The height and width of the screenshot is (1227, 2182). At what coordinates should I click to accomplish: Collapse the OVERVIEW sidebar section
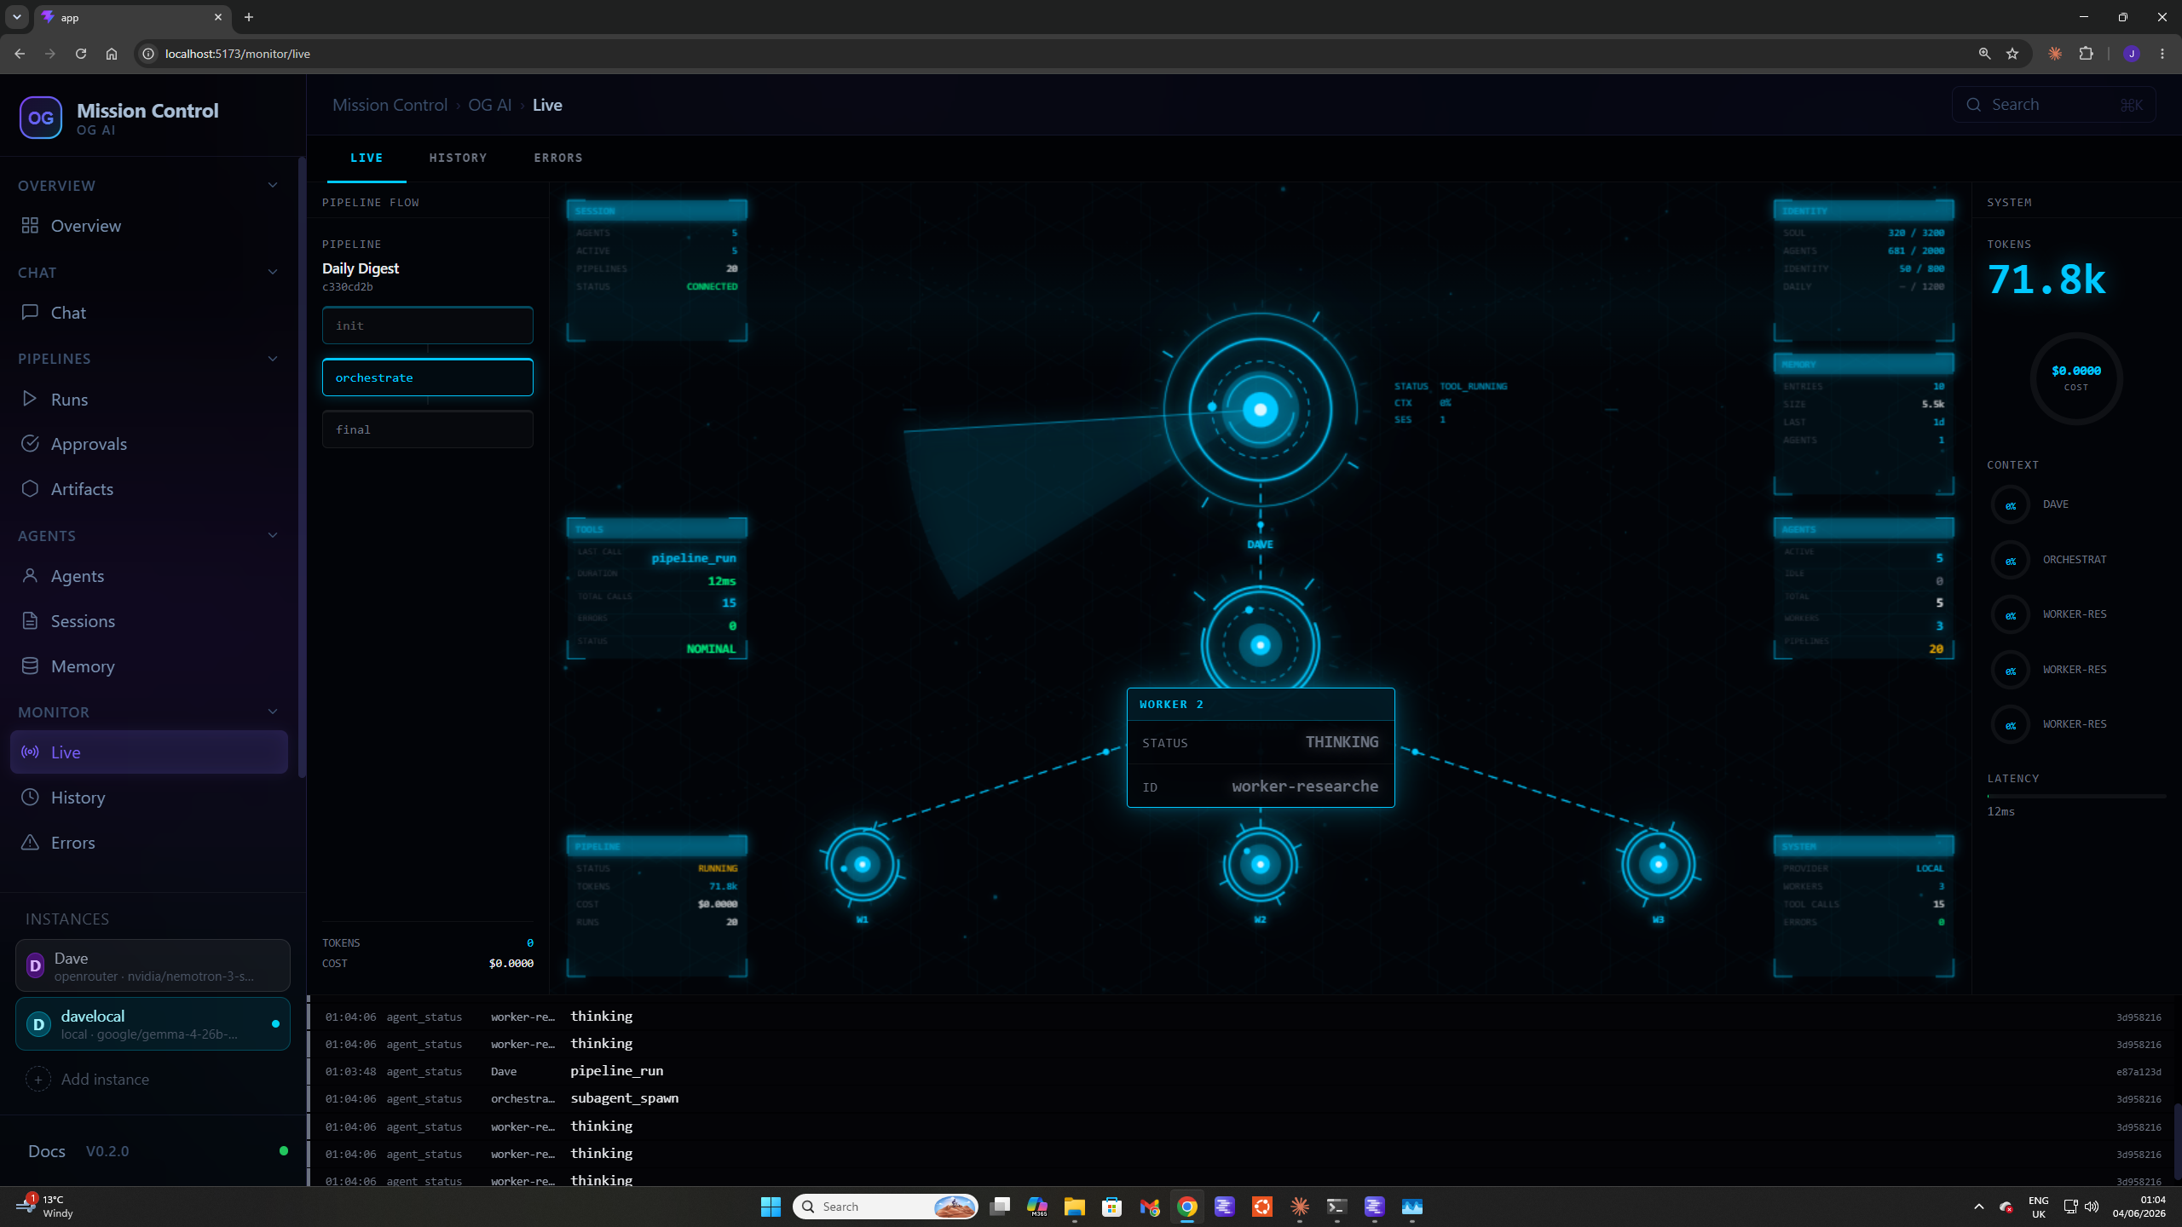[x=273, y=185]
